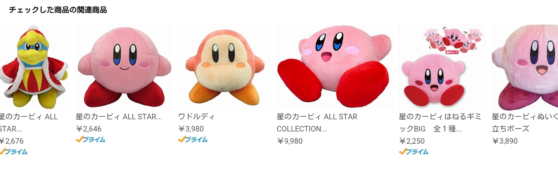Click the 星のカービィ ALL STAR COLLECTION... title

[x=317, y=123]
